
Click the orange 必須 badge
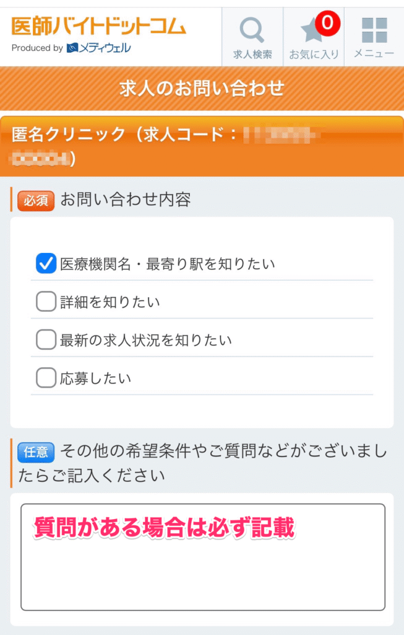(36, 200)
